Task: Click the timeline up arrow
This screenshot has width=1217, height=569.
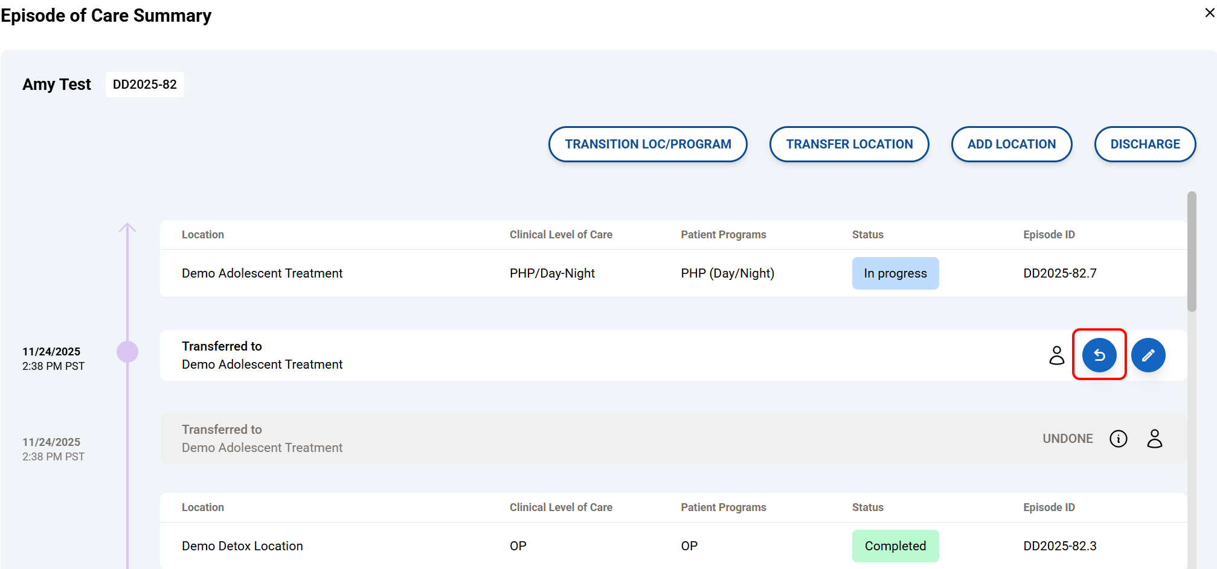Action: (x=127, y=228)
